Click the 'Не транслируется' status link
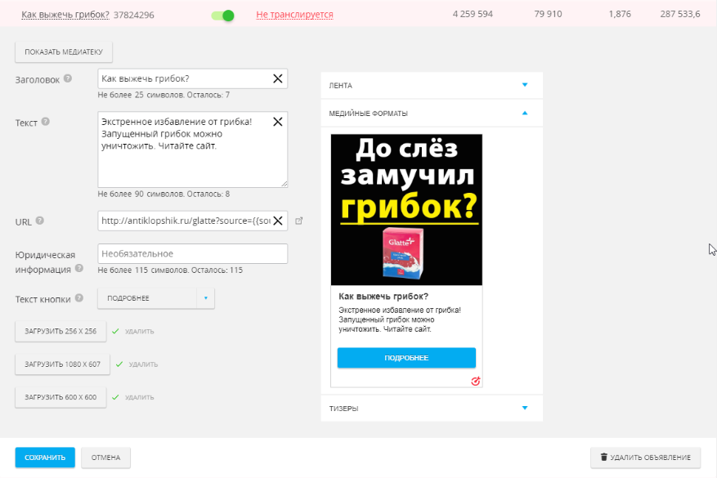The width and height of the screenshot is (717, 478). point(294,15)
